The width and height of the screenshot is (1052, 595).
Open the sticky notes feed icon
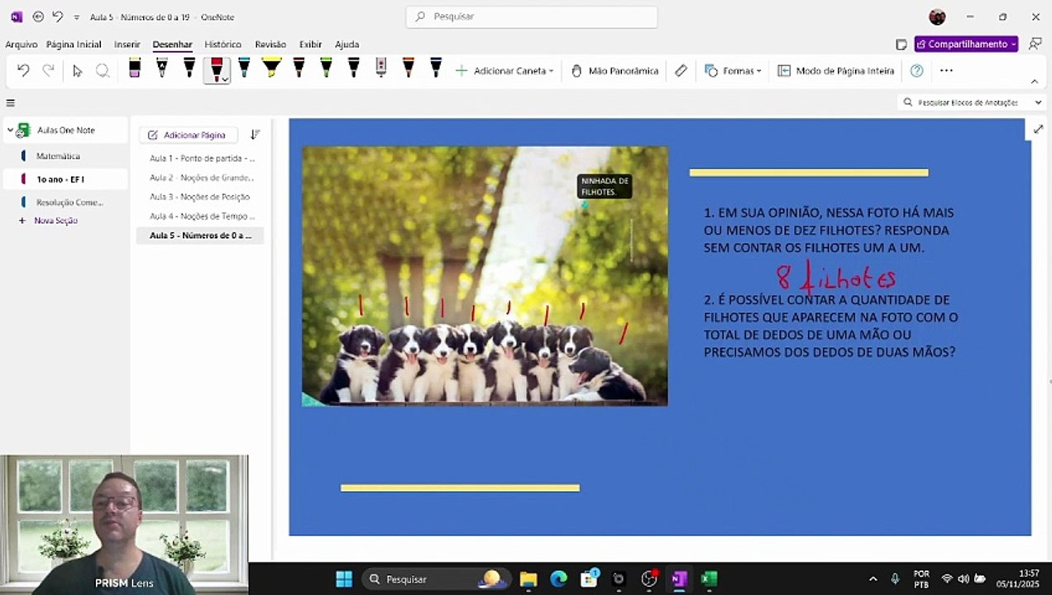click(x=901, y=44)
